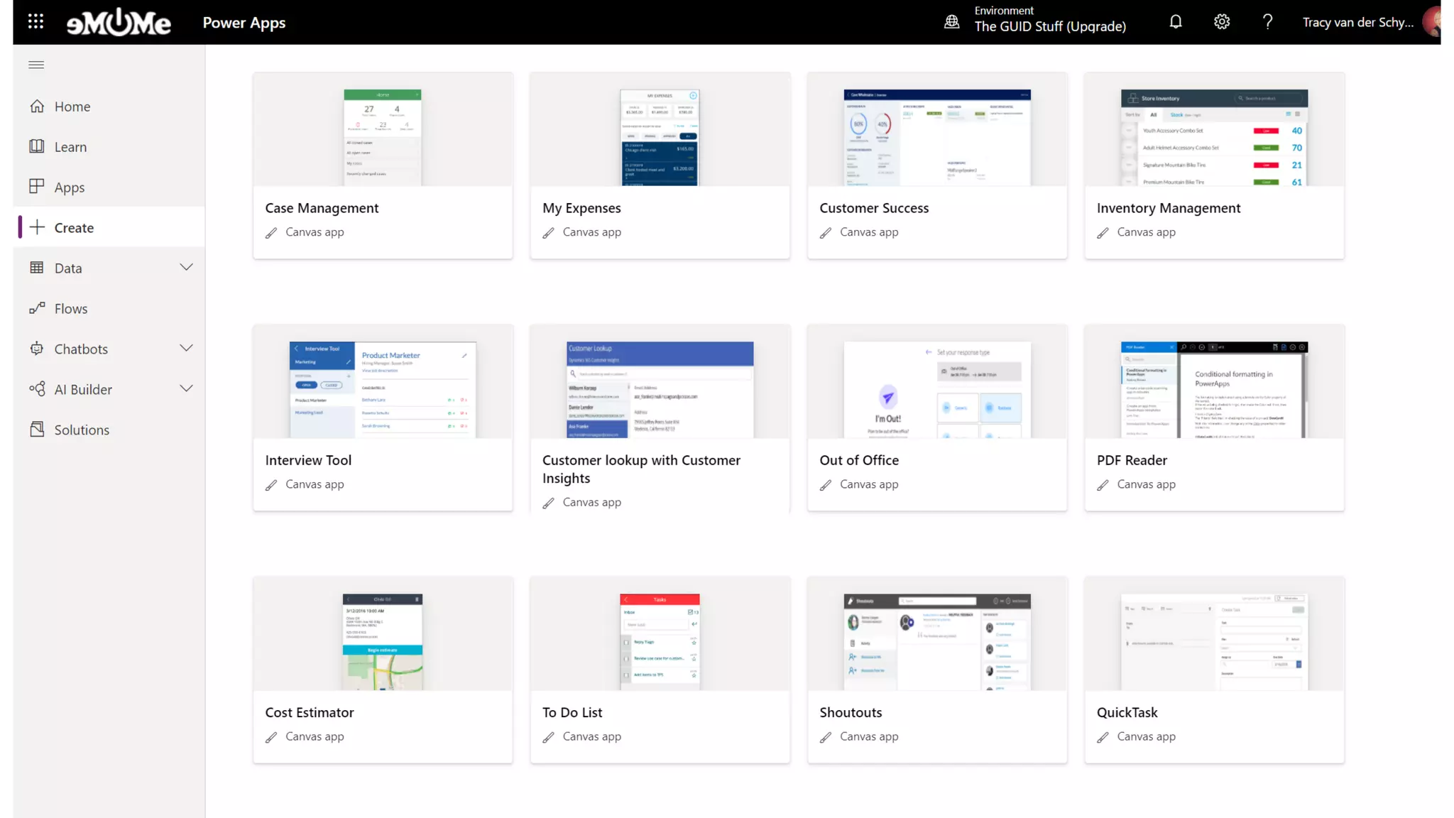Select the Create navigation item
The width and height of the screenshot is (1454, 818).
pyautogui.click(x=74, y=228)
